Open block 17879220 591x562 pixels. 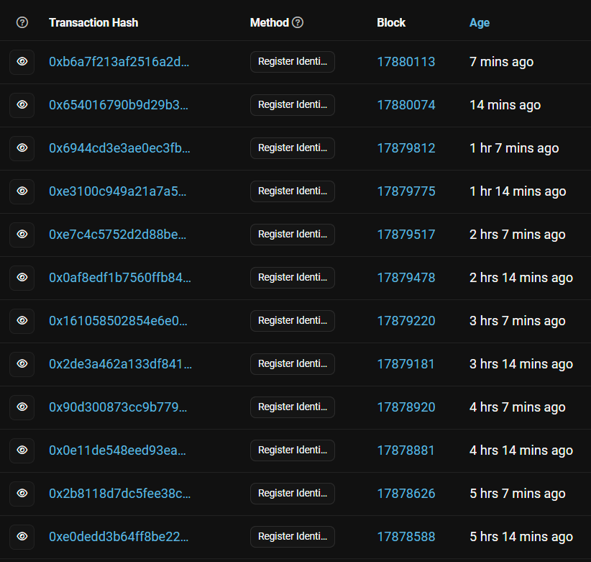click(406, 321)
